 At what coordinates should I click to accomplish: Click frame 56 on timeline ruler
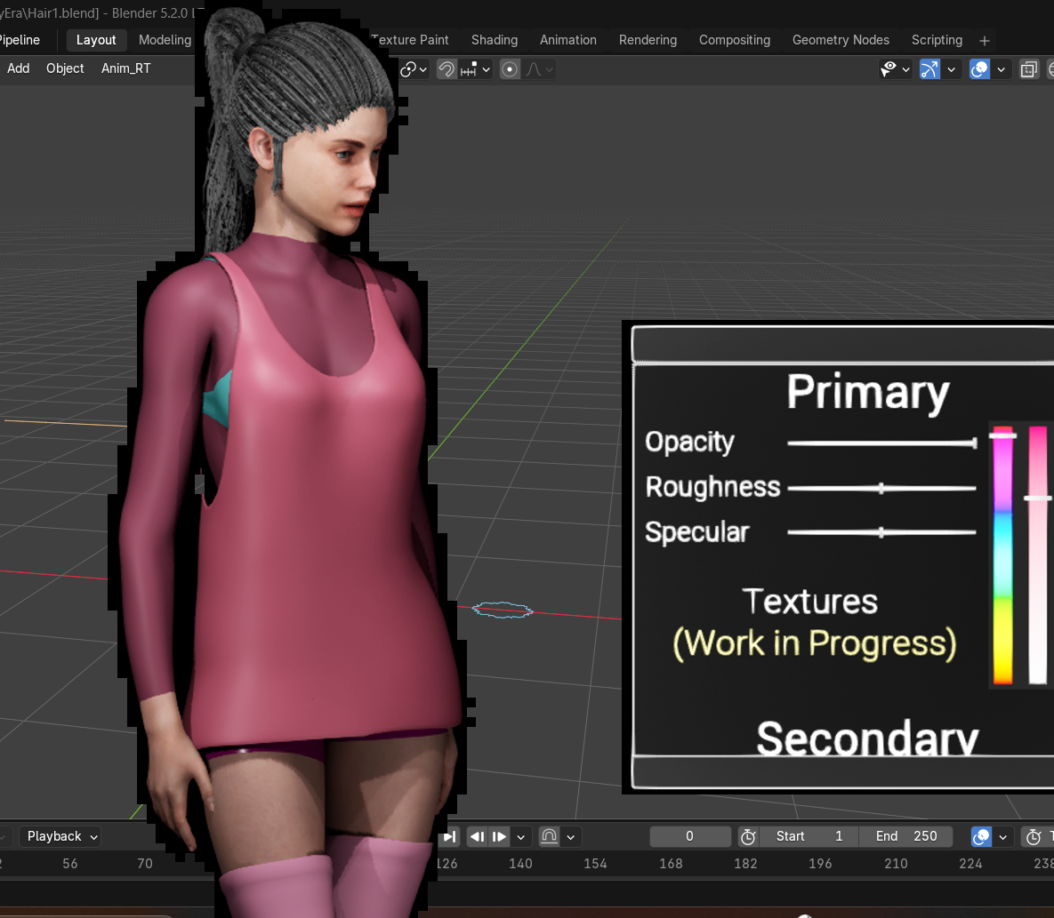pyautogui.click(x=70, y=864)
